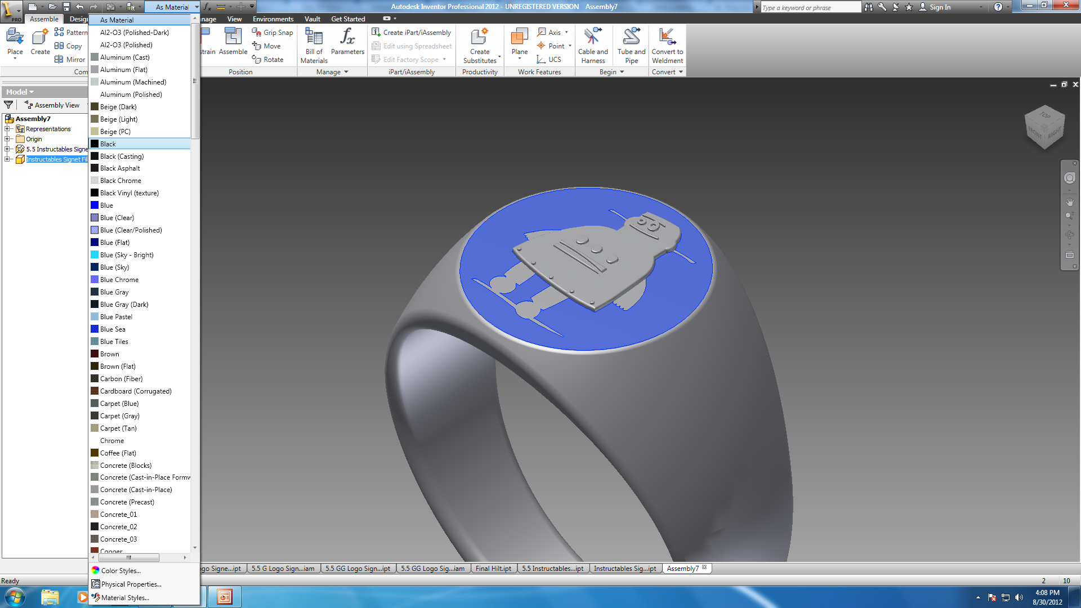Open the Assemble ribbon tab

click(44, 19)
